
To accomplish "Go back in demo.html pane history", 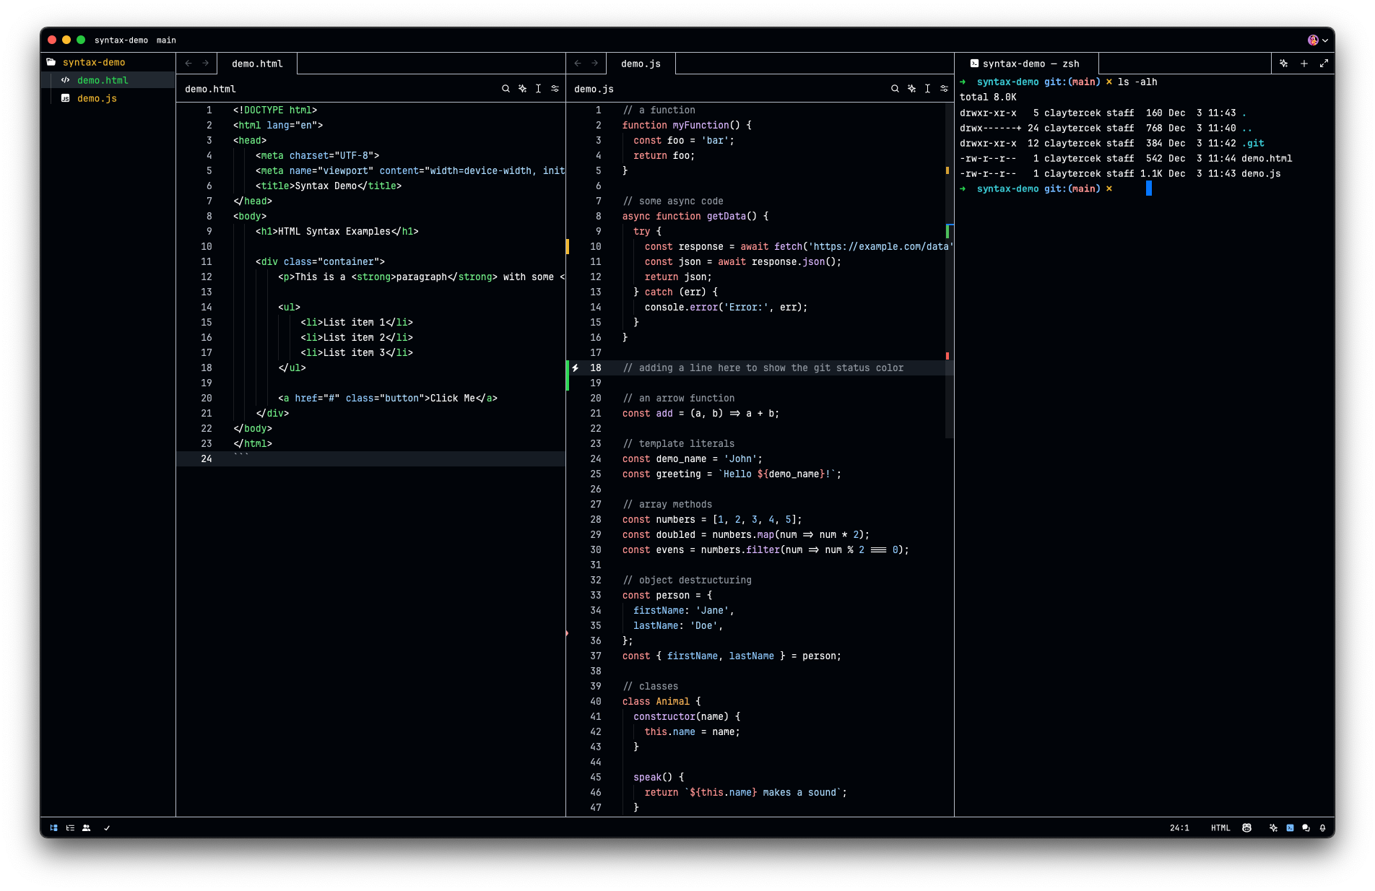I will pyautogui.click(x=188, y=64).
